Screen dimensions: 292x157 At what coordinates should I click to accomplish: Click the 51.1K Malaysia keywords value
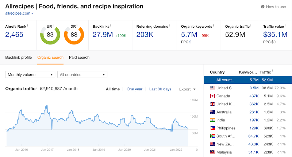pyautogui.click(x=253, y=152)
